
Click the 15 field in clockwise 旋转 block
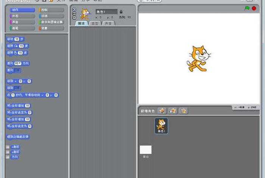[x=21, y=46]
